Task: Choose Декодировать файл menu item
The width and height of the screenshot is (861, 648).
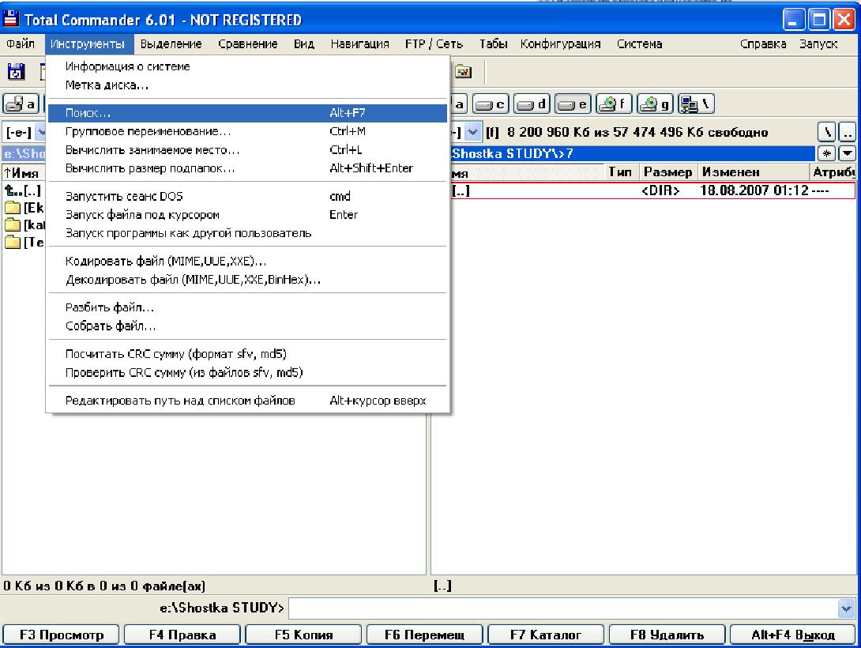Action: click(248, 280)
